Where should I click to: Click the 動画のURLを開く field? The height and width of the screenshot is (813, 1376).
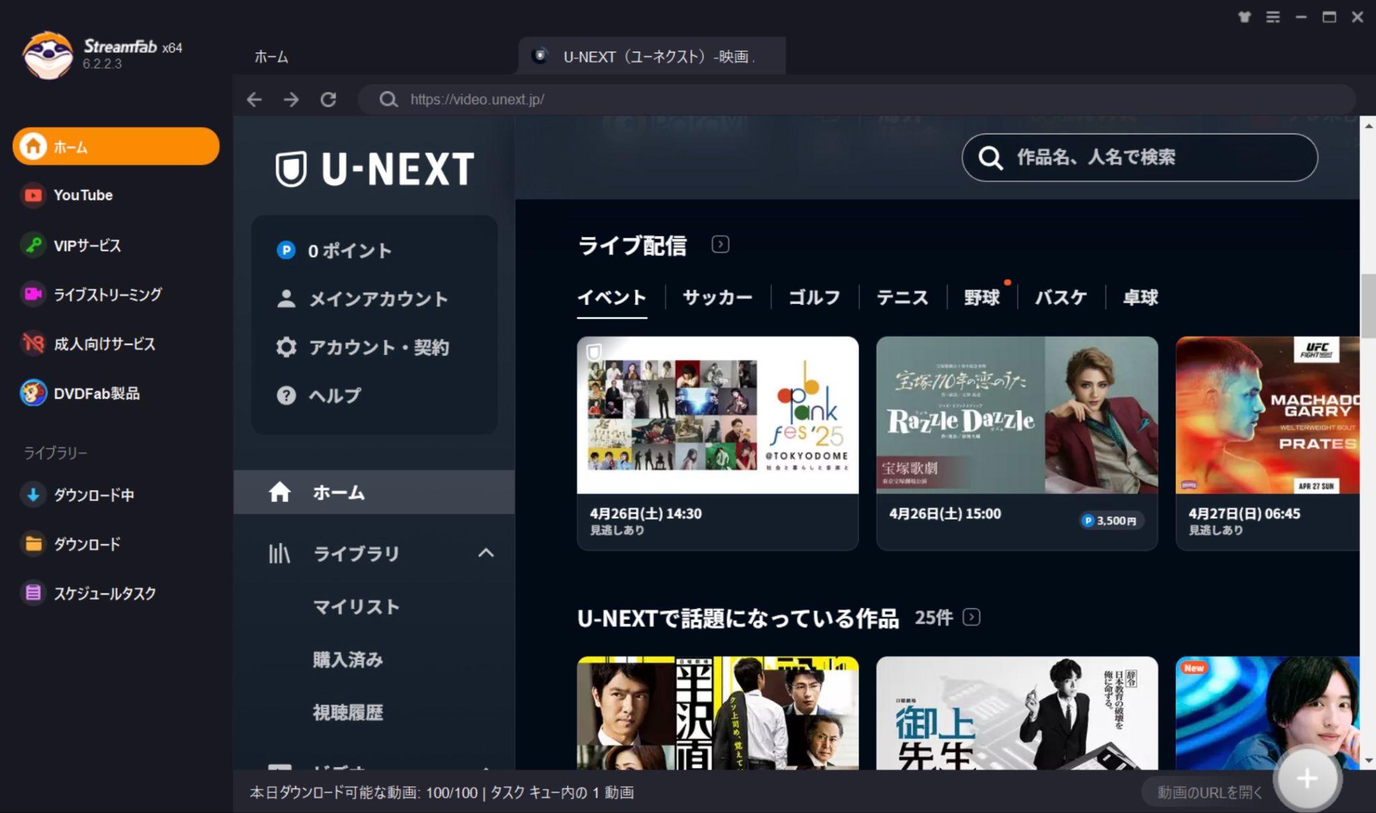pyautogui.click(x=1209, y=792)
